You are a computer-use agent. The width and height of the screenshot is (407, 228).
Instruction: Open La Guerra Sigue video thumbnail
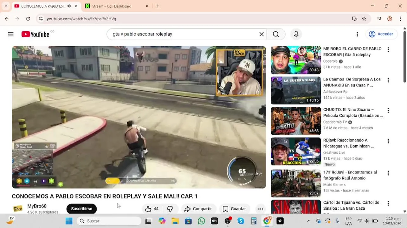(x=296, y=90)
